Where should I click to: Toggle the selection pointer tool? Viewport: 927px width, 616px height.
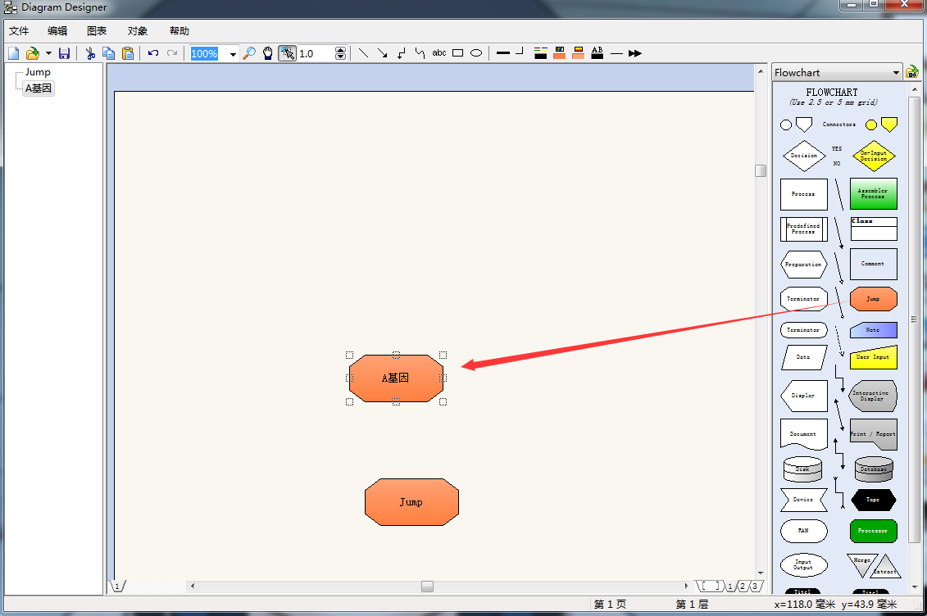pos(287,53)
